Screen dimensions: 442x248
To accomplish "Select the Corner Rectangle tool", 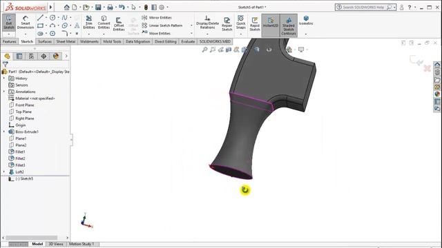I will coord(40,25).
